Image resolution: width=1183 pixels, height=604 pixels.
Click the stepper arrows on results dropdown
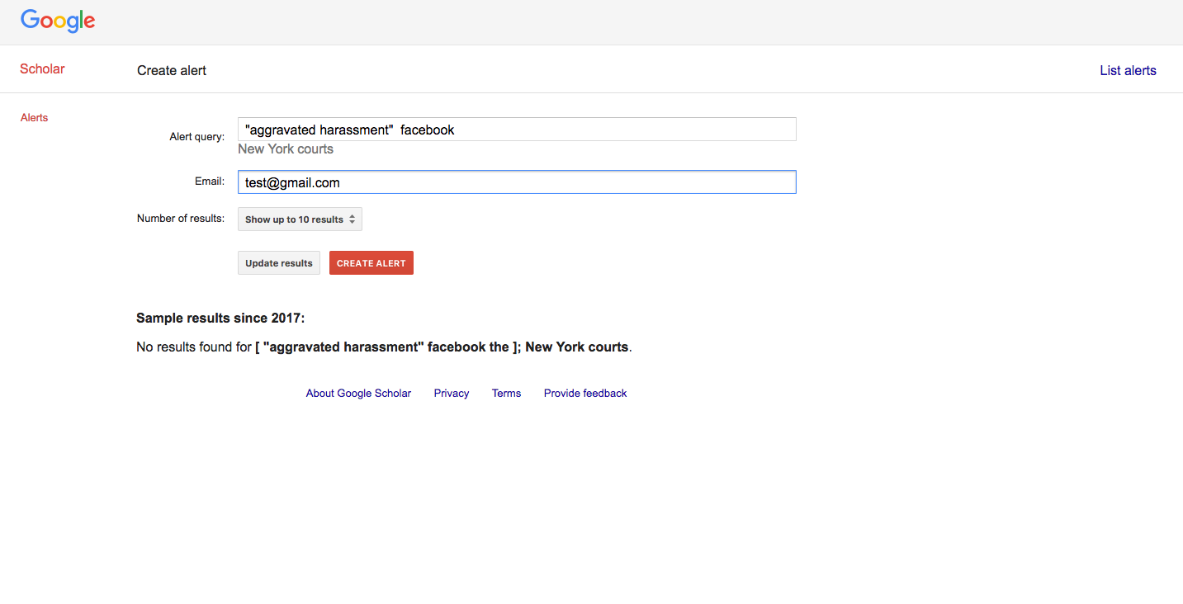click(353, 219)
